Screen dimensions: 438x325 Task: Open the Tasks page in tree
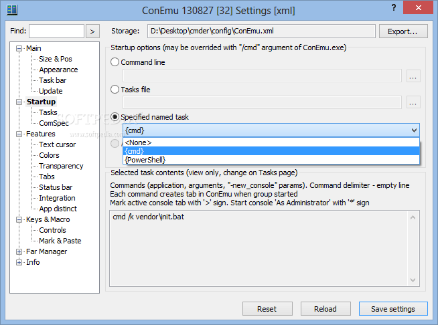tap(48, 112)
